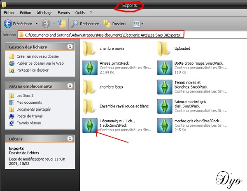The image size is (247, 191).
Task: Select Botte croco rouge.Sims3Pack icon
Action: click(x=165, y=68)
